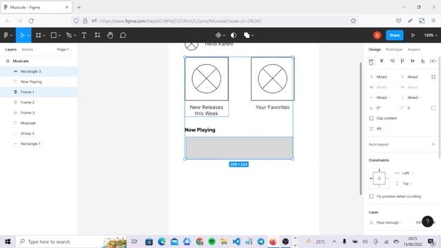This screenshot has height=248, width=441.
Task: Select the Pen tool
Action: click(x=69, y=35)
